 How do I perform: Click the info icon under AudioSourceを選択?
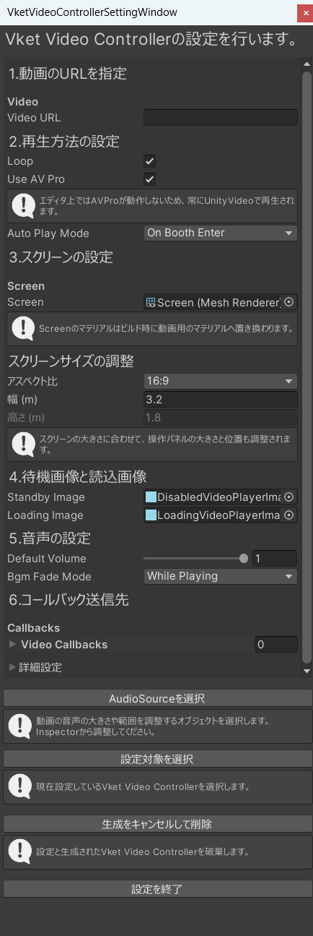[19, 727]
